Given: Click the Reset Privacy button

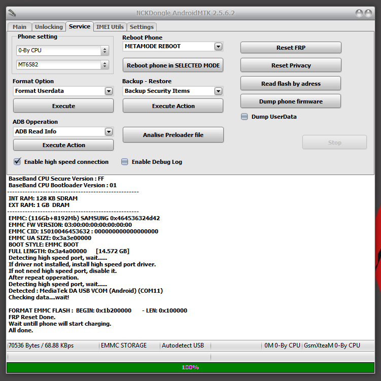Looking at the screenshot, I should click(291, 65).
